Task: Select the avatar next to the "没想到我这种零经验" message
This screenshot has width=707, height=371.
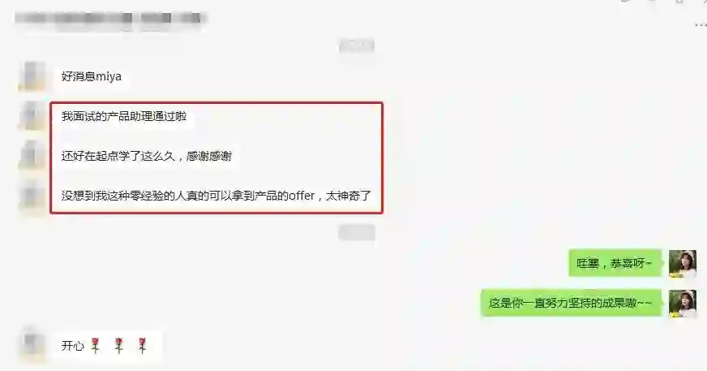Action: point(32,196)
